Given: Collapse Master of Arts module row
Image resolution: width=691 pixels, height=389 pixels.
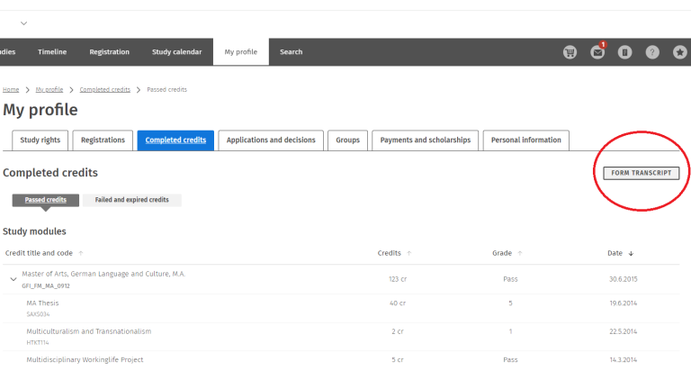Looking at the screenshot, I should [13, 279].
